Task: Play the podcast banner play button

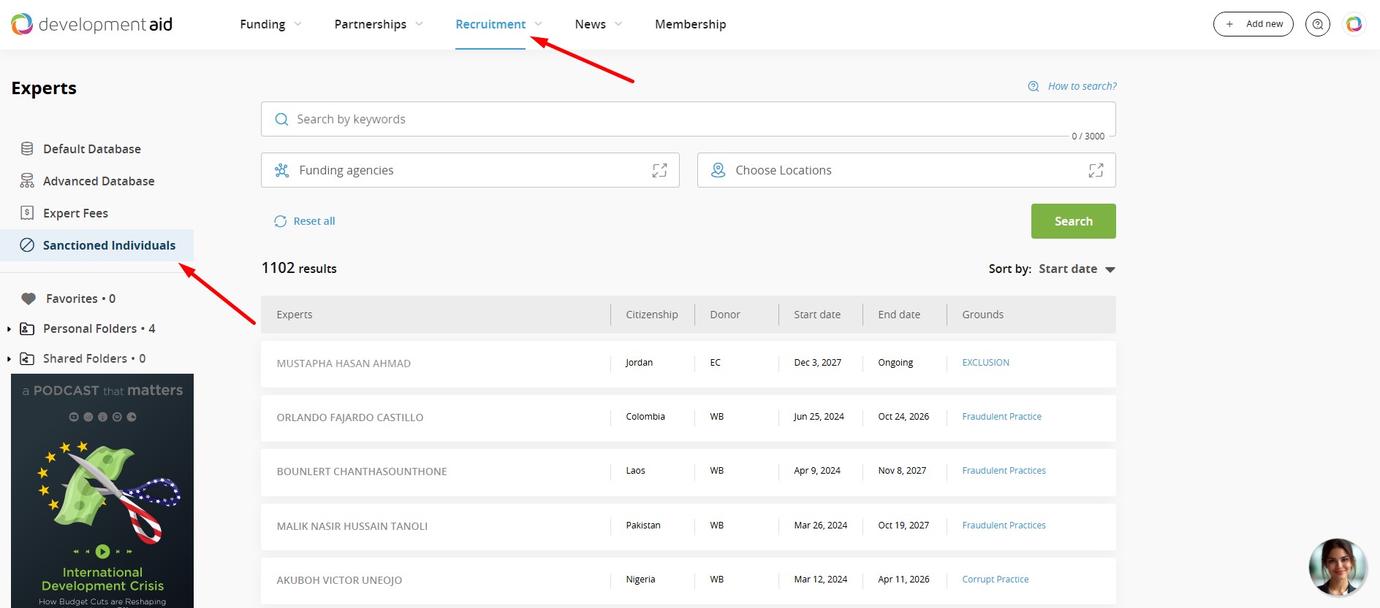Action: point(102,551)
